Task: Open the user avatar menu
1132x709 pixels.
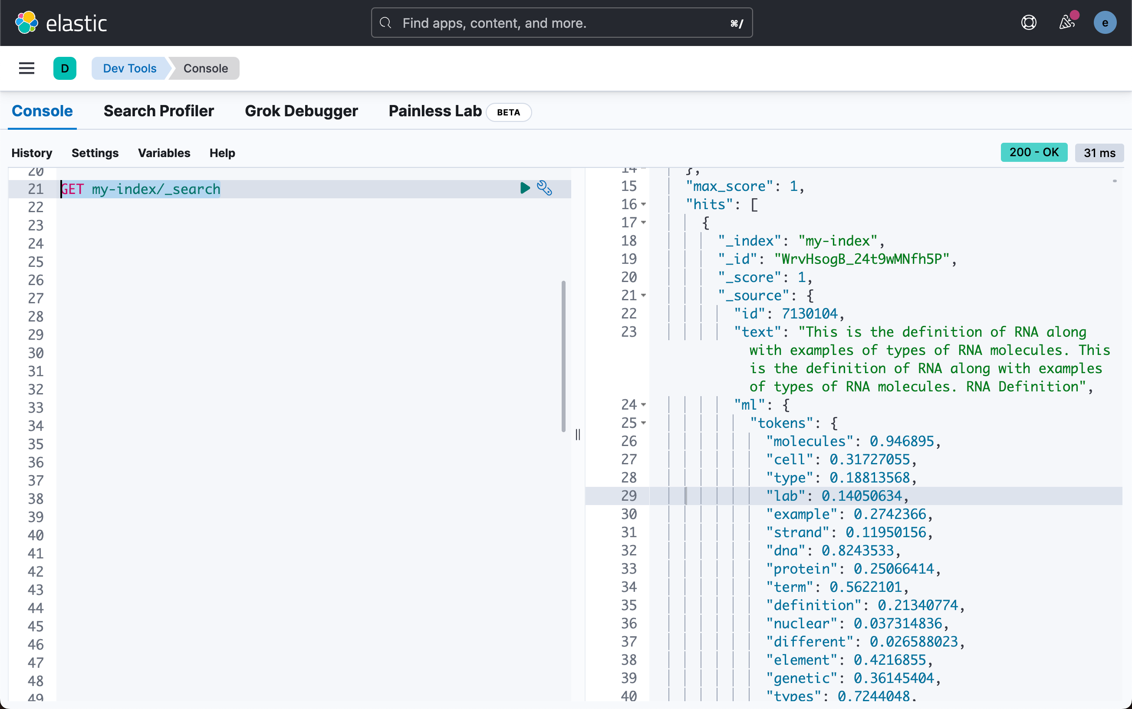Action: [x=1105, y=23]
